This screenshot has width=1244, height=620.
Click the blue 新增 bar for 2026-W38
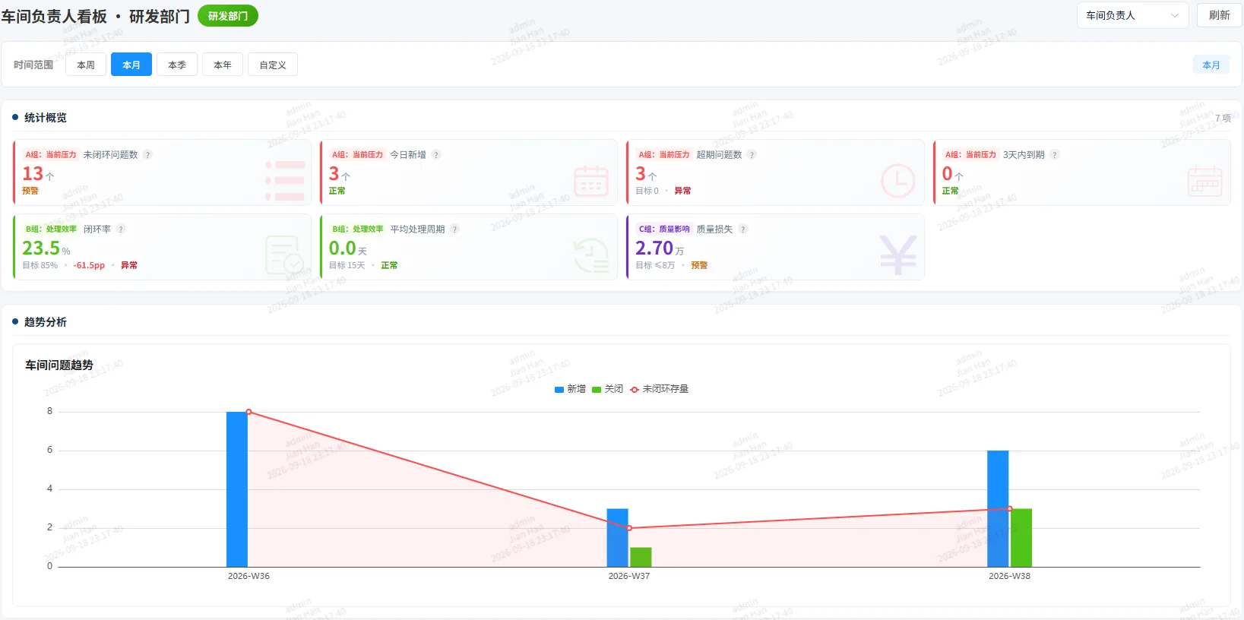pos(998,509)
